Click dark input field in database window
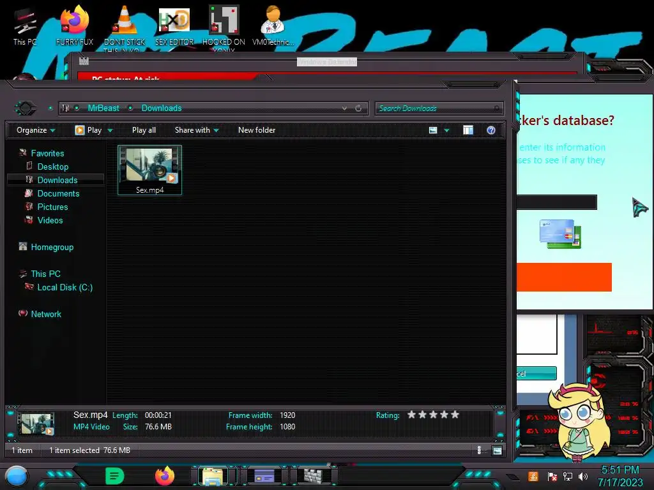The width and height of the screenshot is (654, 490). click(x=557, y=202)
